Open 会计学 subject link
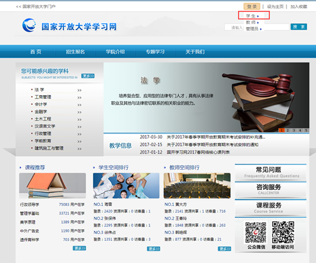The width and height of the screenshot is (316, 263). (x=41, y=104)
